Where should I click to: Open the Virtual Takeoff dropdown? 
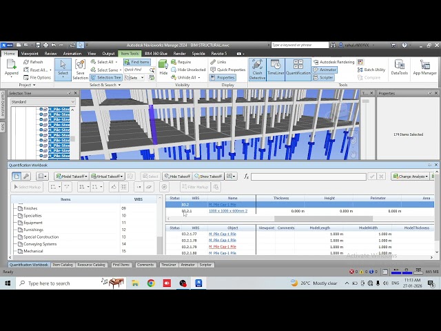107,177
